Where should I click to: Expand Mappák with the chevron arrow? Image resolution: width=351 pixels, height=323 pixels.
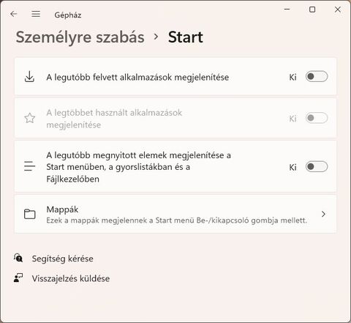[323, 214]
